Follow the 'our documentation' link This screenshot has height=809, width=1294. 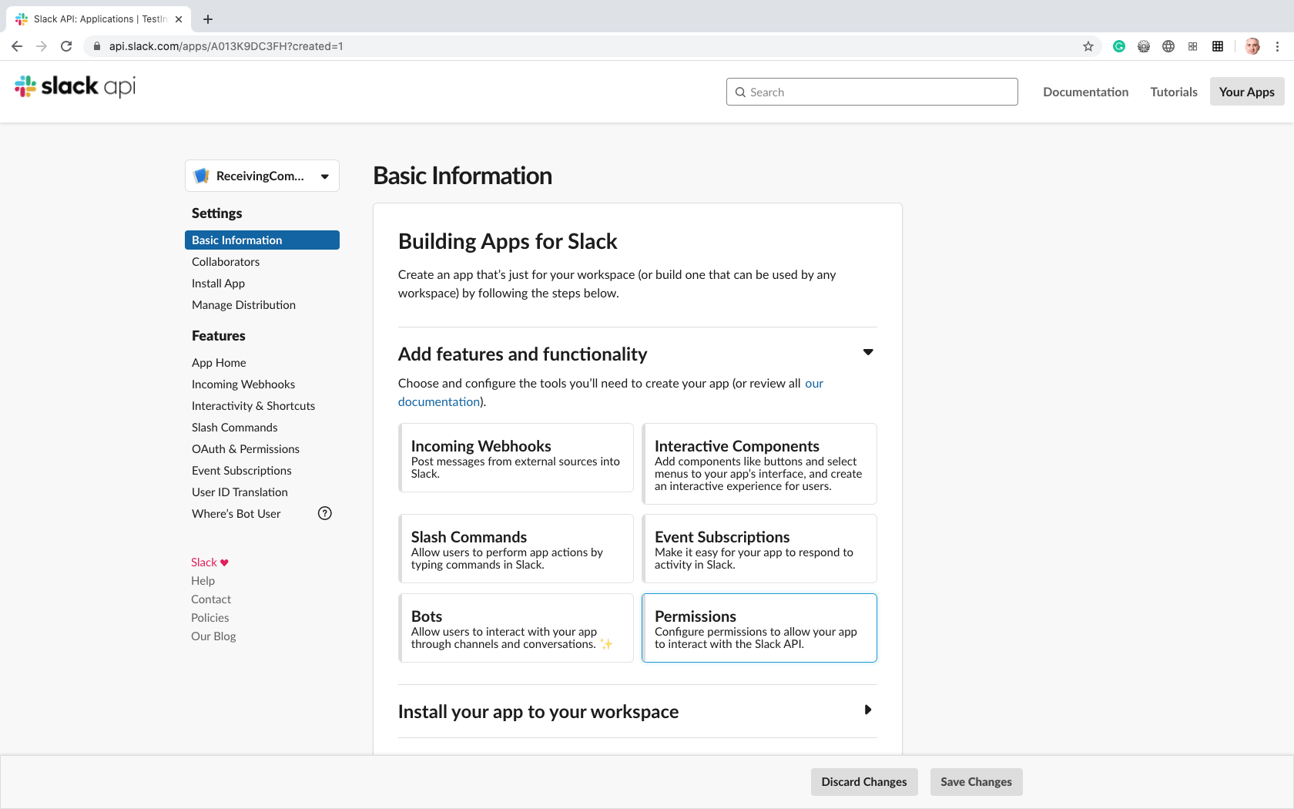tap(439, 402)
